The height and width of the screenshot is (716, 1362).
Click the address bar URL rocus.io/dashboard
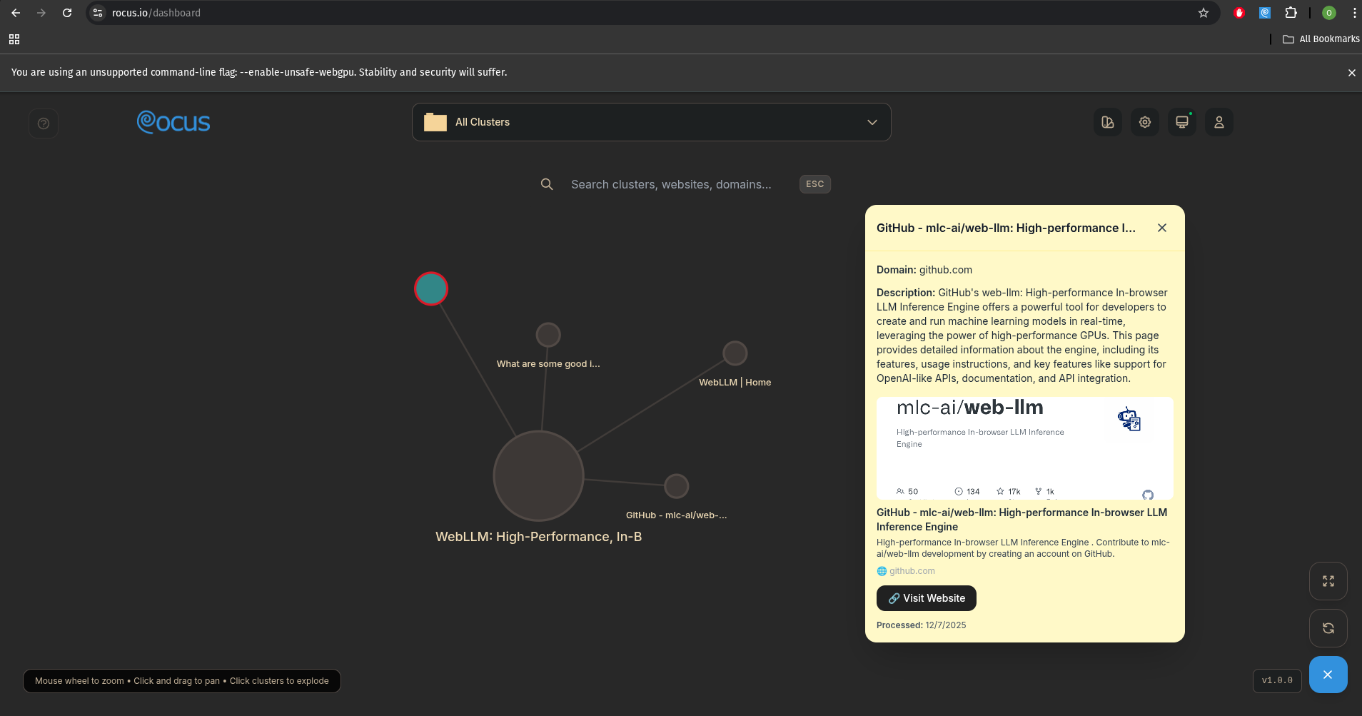[156, 13]
